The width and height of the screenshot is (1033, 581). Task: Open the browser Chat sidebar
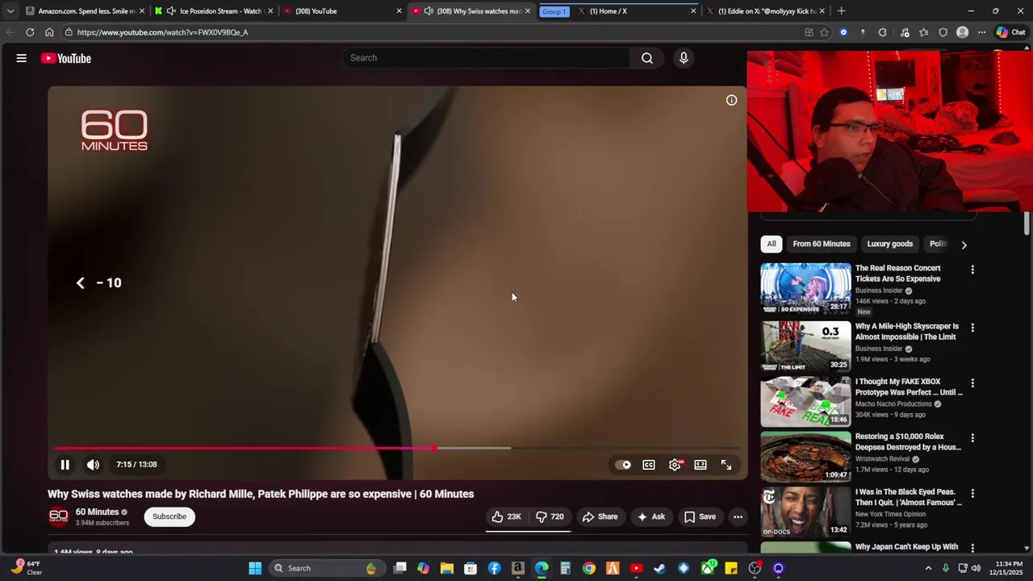pos(1010,32)
